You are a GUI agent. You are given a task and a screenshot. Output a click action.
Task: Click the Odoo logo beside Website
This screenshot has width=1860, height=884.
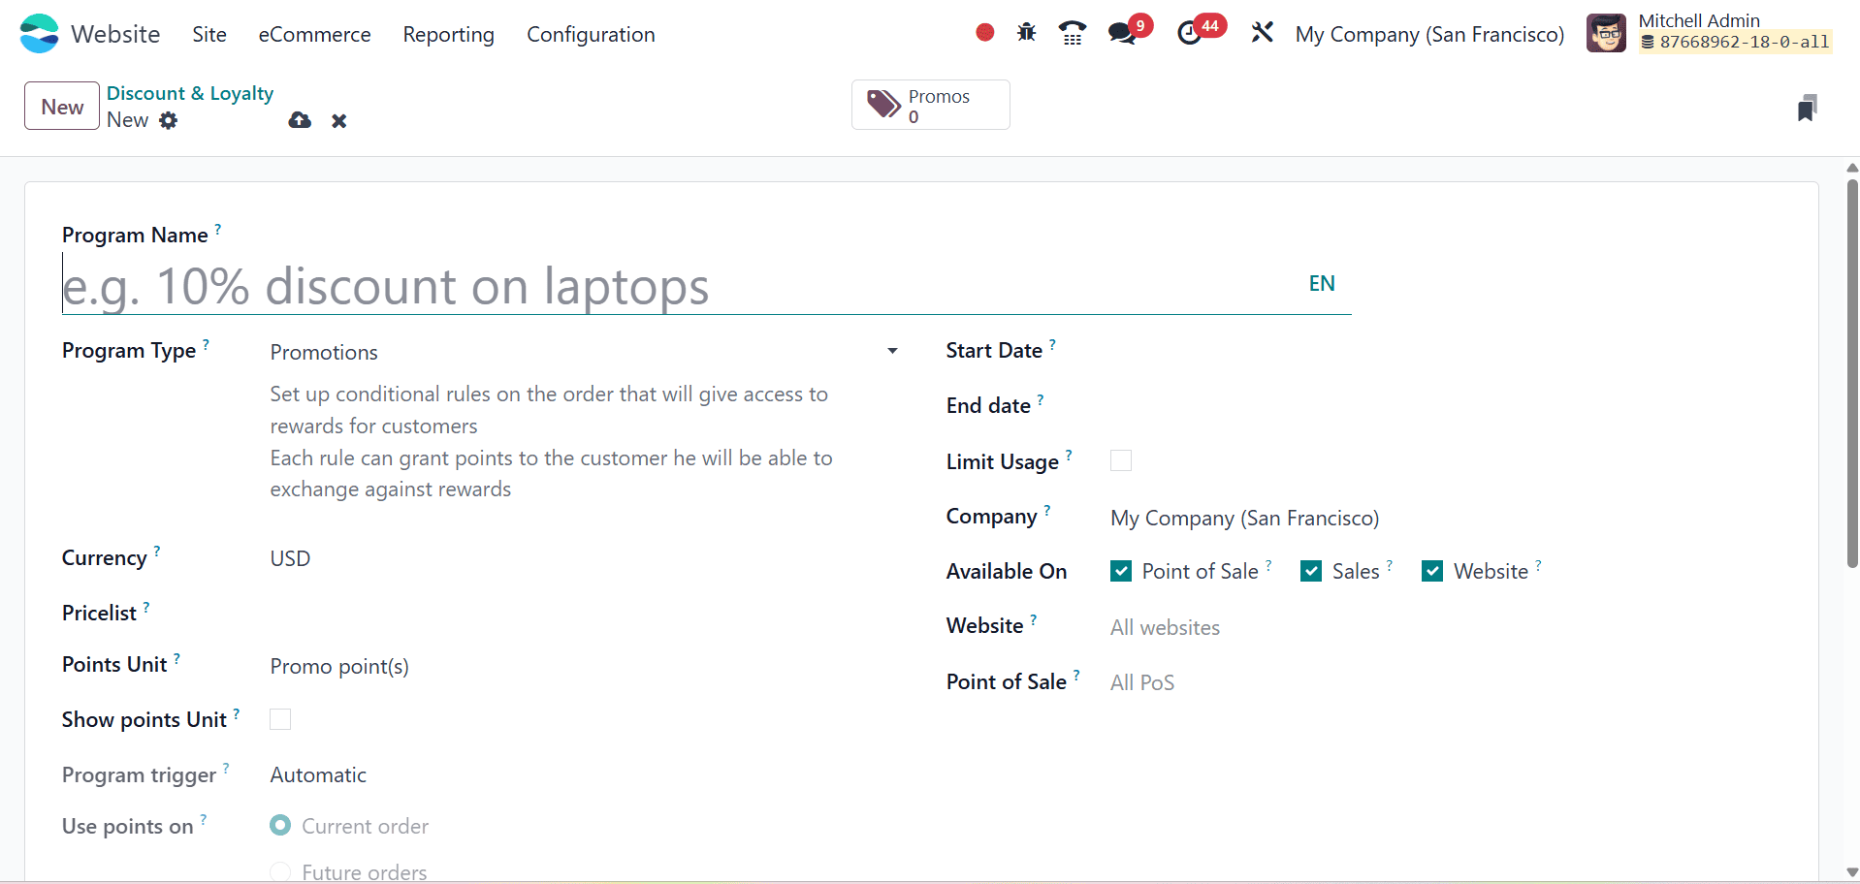[x=38, y=32]
